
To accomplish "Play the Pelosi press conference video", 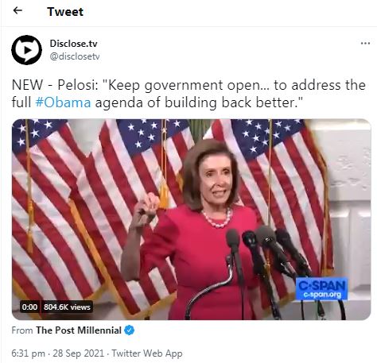I will click(x=191, y=219).
